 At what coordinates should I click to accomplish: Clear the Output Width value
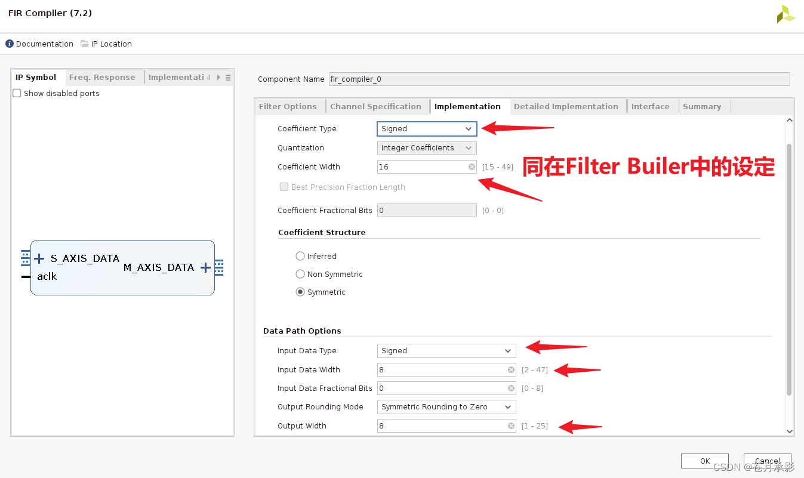pyautogui.click(x=511, y=426)
